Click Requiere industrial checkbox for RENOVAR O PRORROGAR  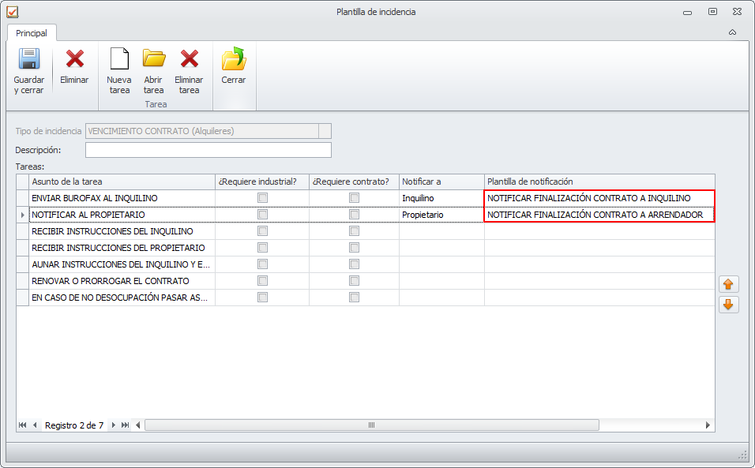point(262,280)
